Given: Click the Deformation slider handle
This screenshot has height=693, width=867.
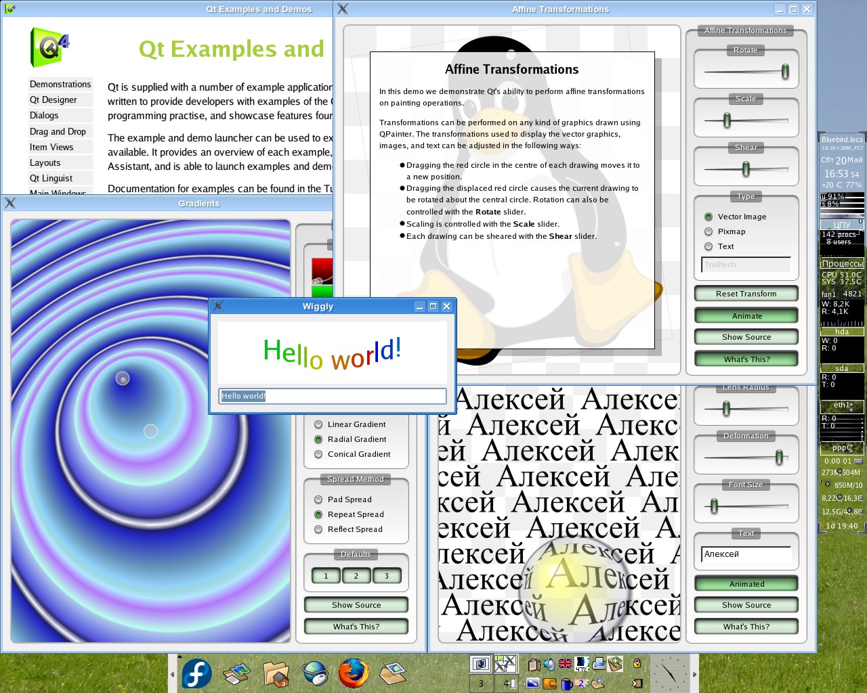Looking at the screenshot, I should (779, 457).
